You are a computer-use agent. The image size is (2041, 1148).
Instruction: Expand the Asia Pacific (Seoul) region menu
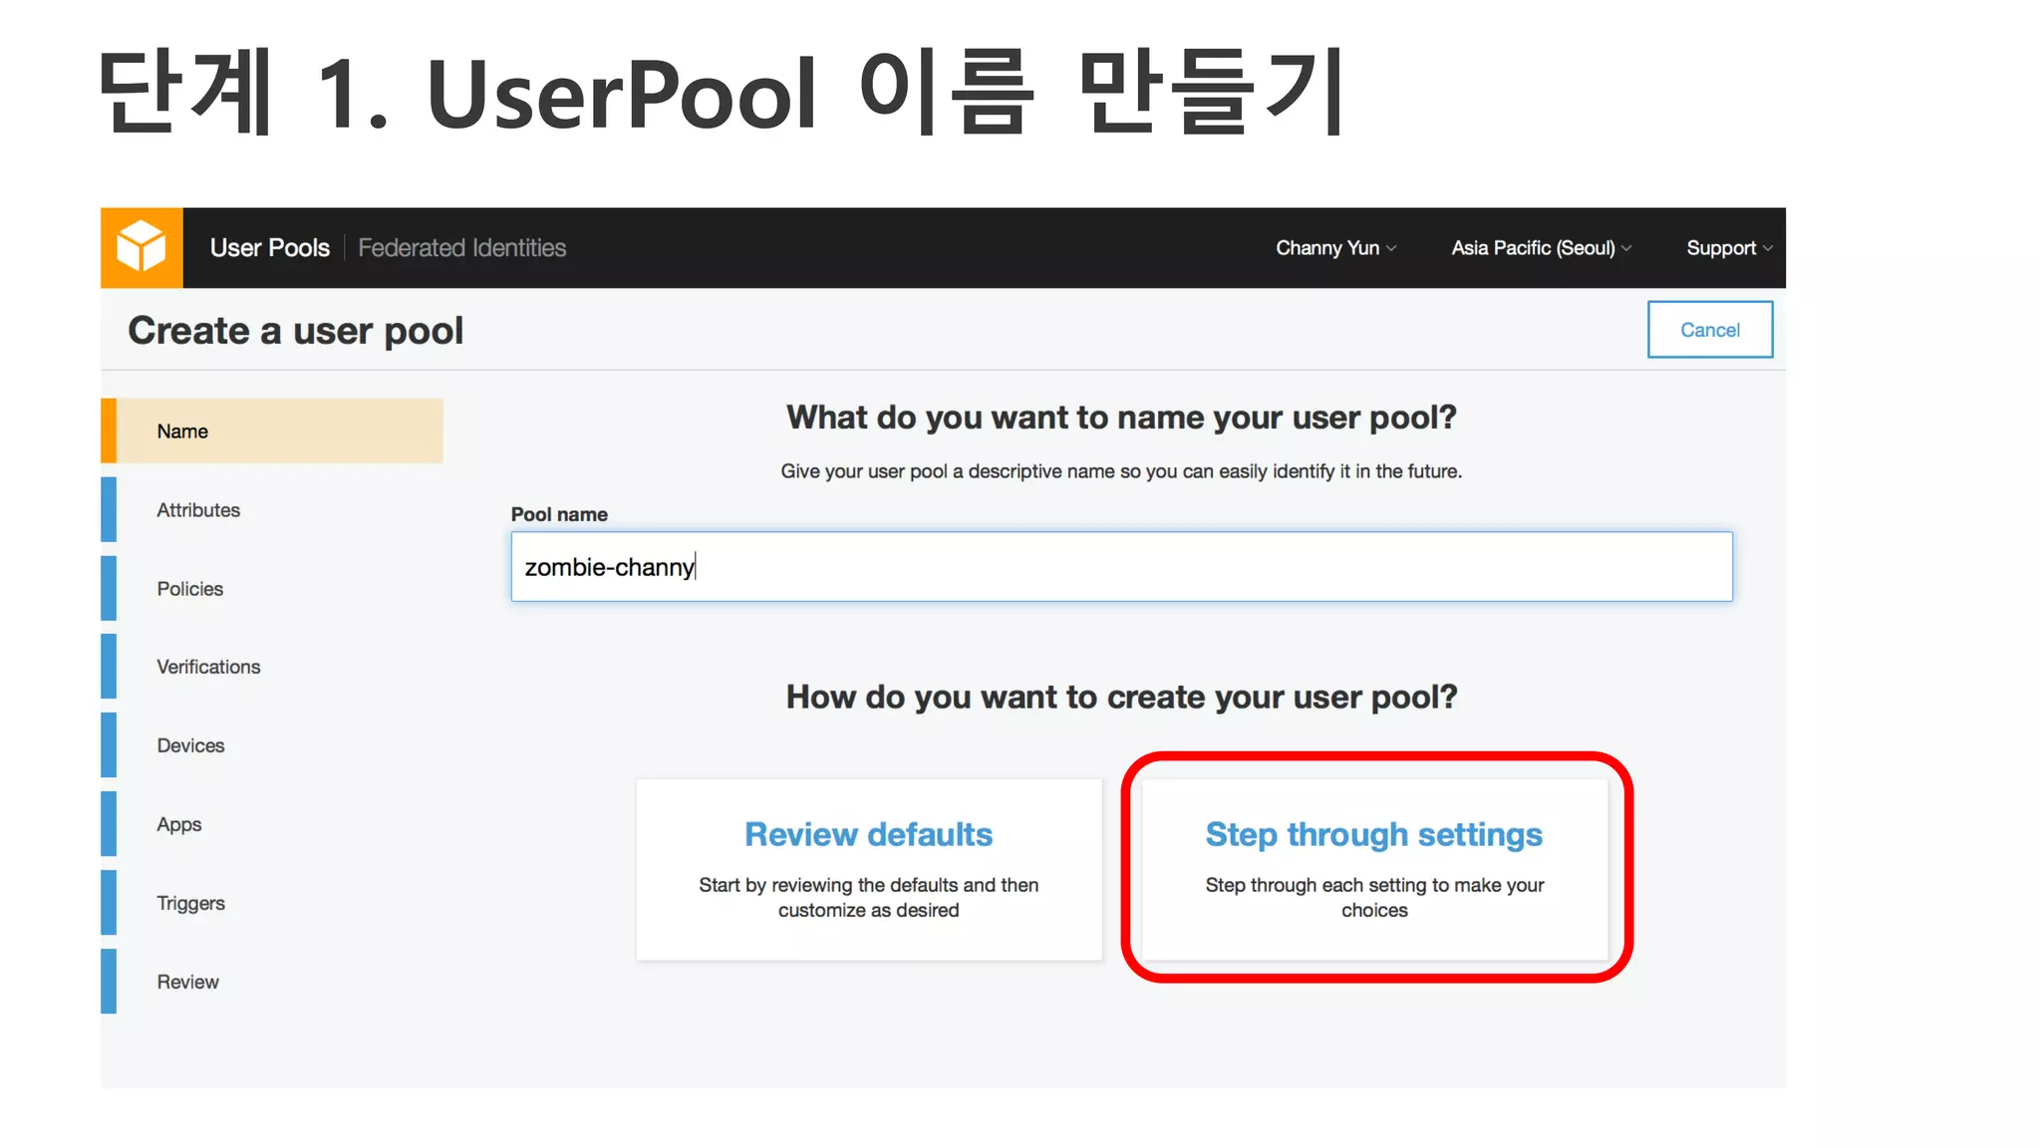click(x=1541, y=248)
